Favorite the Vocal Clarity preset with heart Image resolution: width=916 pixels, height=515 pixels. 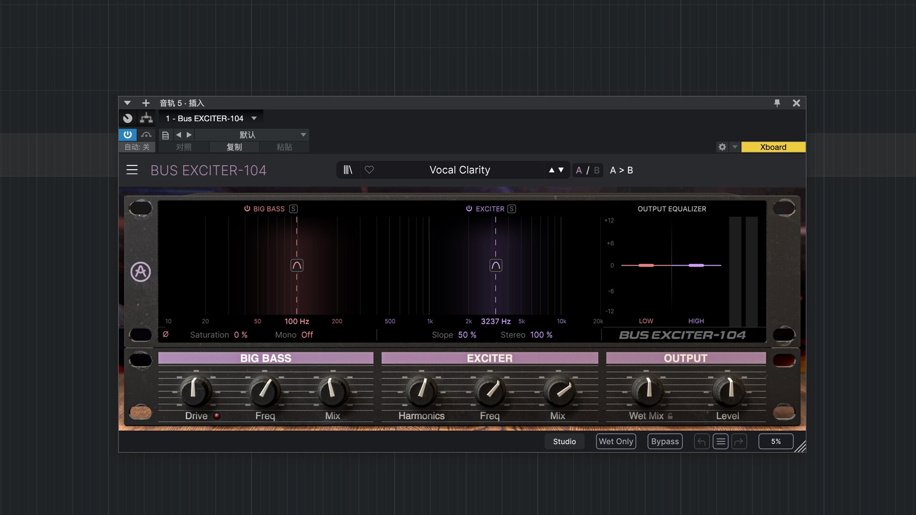369,170
